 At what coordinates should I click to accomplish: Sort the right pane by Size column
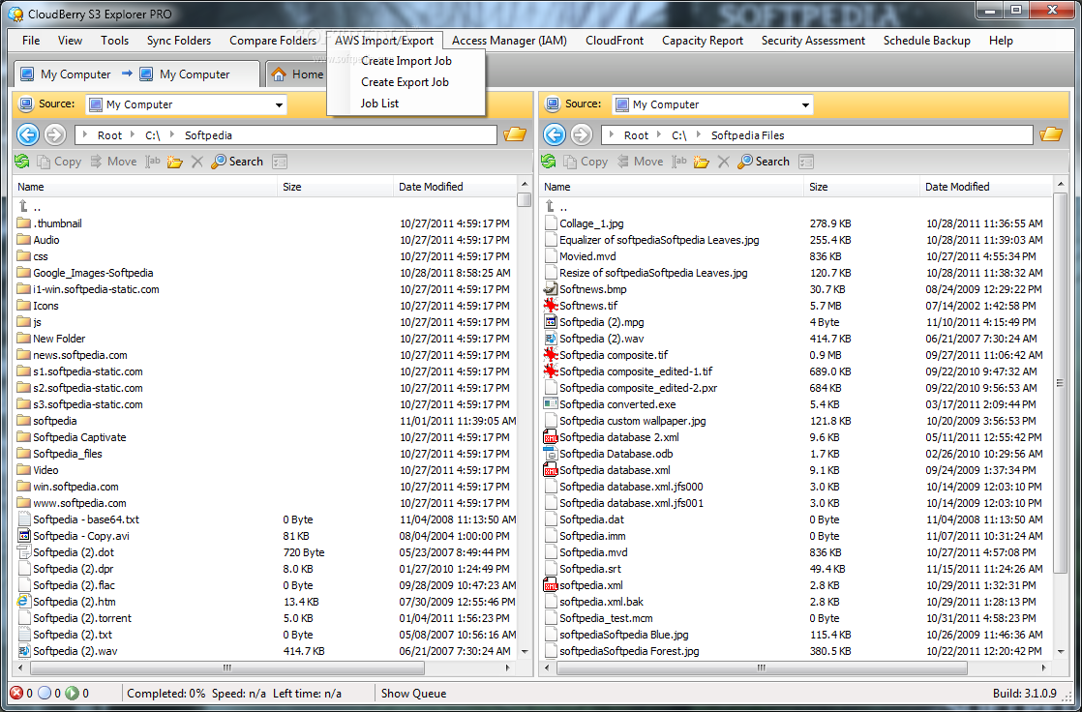pyautogui.click(x=861, y=187)
